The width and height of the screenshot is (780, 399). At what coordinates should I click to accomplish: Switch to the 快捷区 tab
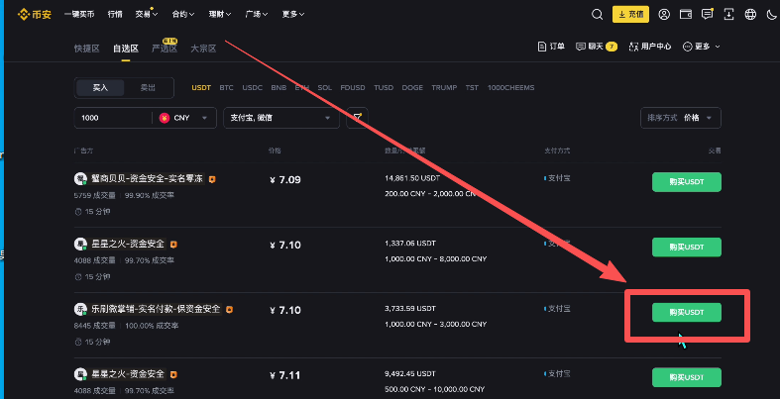click(x=87, y=48)
